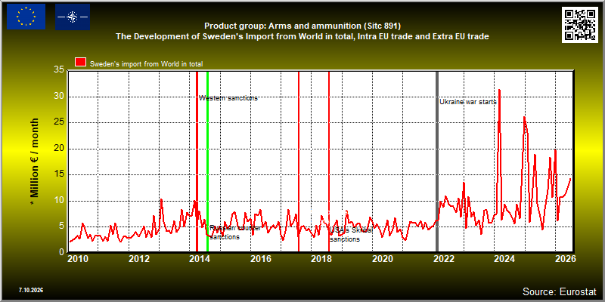The width and height of the screenshot is (605, 302).
Task: Click the Source: Eurostat text
Action: click(559, 291)
